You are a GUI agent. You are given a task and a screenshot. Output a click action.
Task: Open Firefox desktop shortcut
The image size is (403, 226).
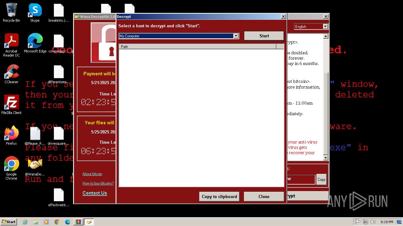[x=11, y=136]
